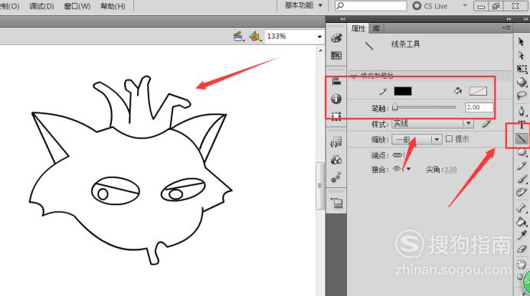Select the Line tool in toolbox
This screenshot has height=296, width=530.
[521, 138]
